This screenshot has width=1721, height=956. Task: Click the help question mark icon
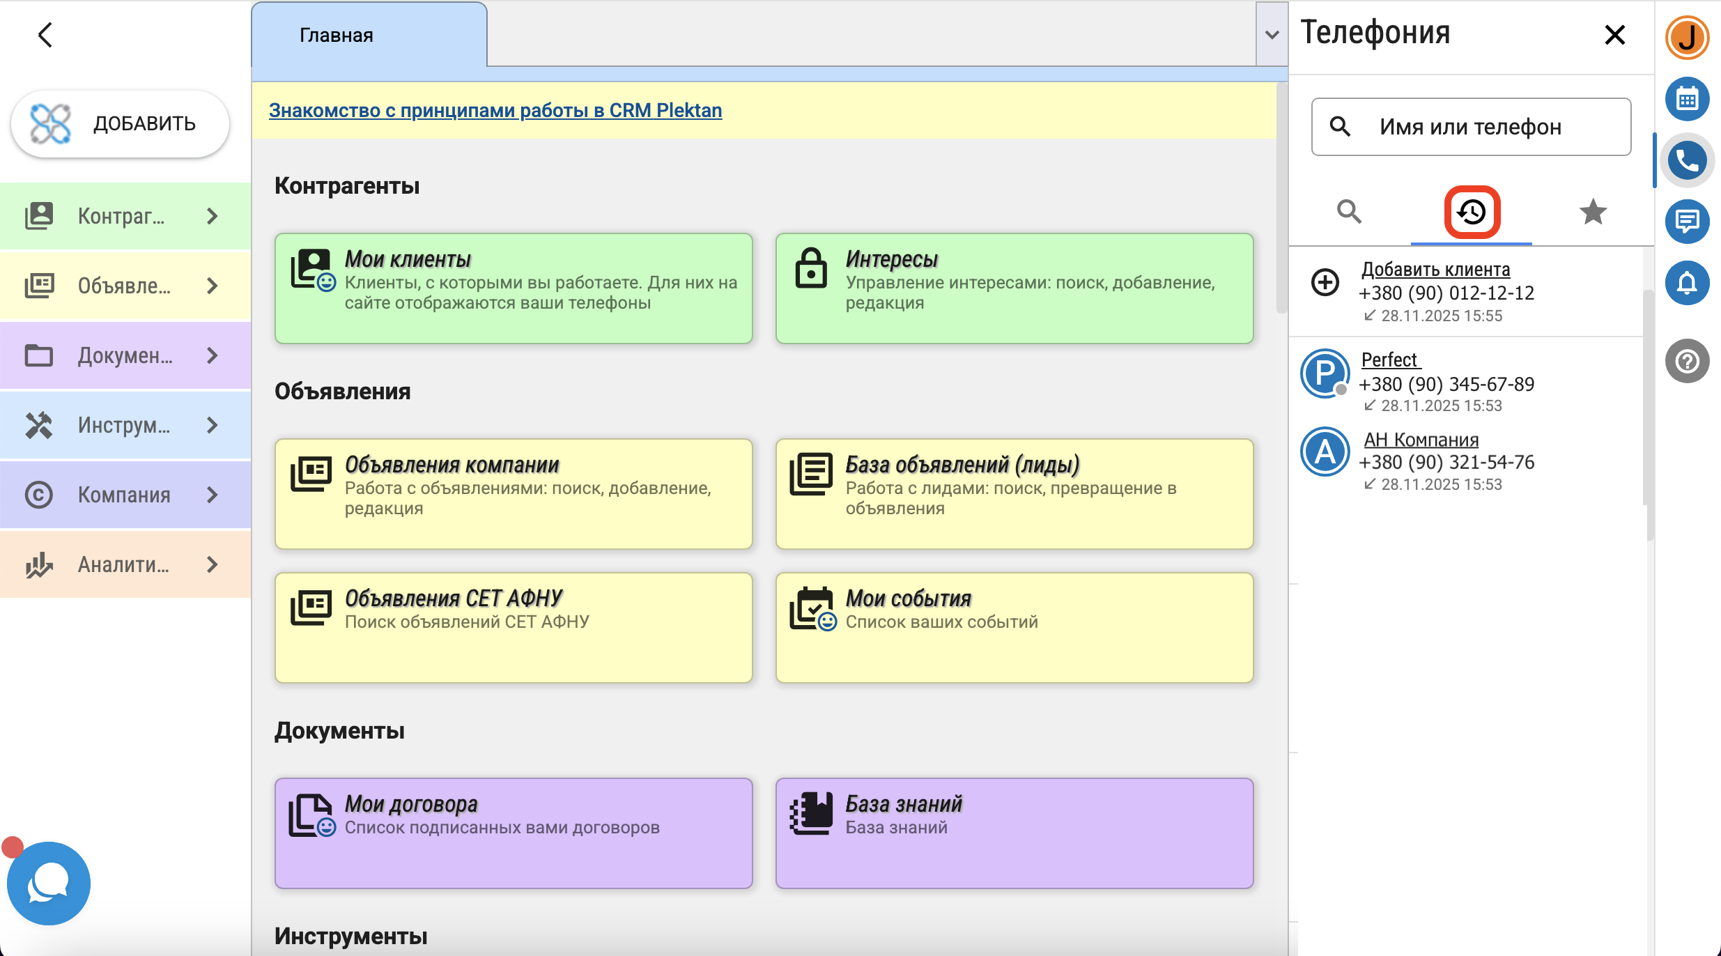point(1686,361)
